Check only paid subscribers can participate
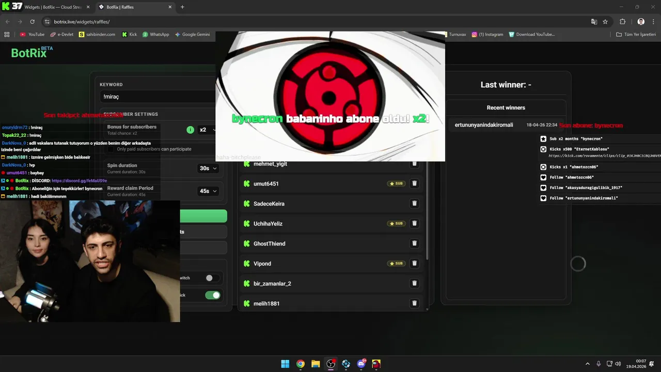 coord(111,149)
